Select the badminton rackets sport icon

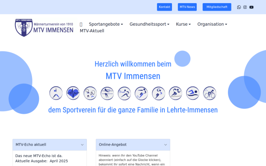[x=90, y=93]
